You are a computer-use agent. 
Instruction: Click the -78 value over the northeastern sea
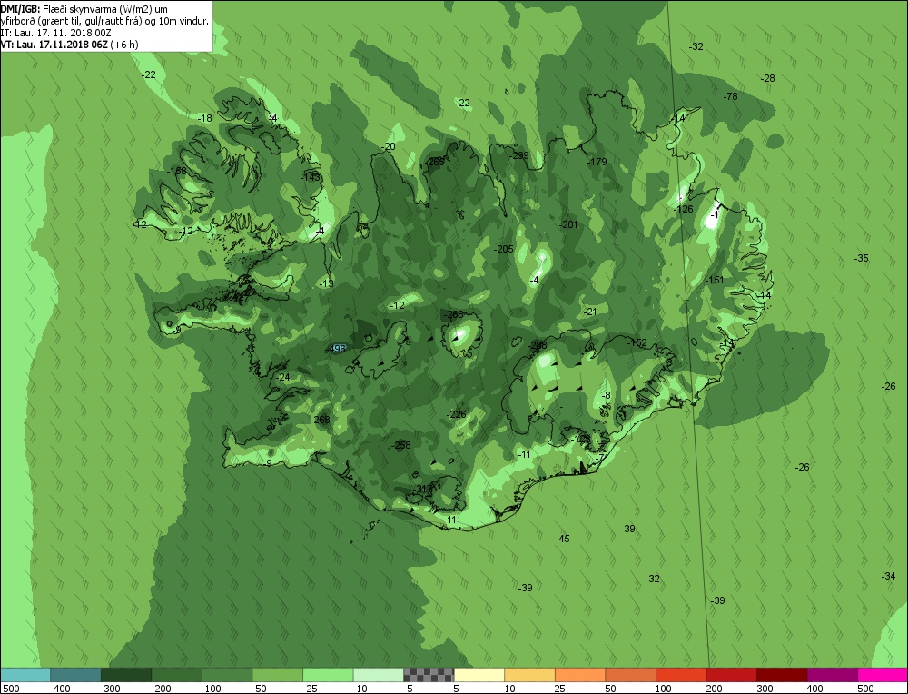pyautogui.click(x=731, y=96)
